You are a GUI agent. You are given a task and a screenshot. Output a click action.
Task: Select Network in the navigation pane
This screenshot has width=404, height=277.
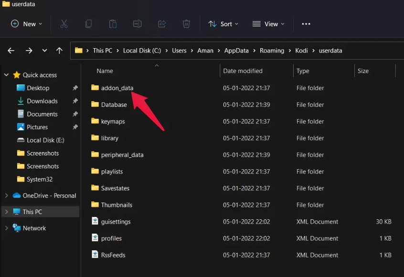(34, 228)
